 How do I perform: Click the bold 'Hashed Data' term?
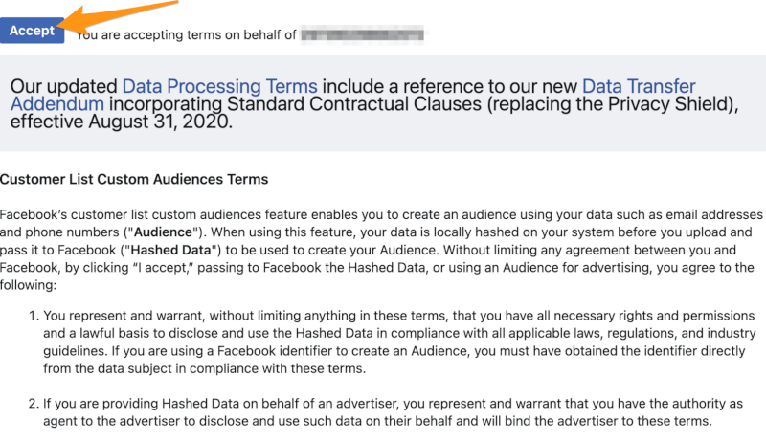pyautogui.click(x=170, y=250)
